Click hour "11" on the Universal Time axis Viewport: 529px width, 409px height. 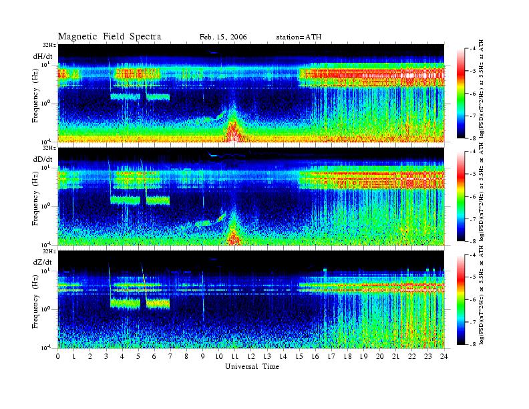[235, 356]
